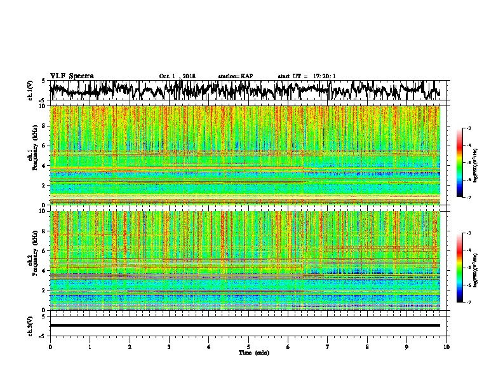This screenshot has height=389, width=503.
Task: Click the "4" kHz tick of ch.2 spectrogram
Action: tap(45, 271)
